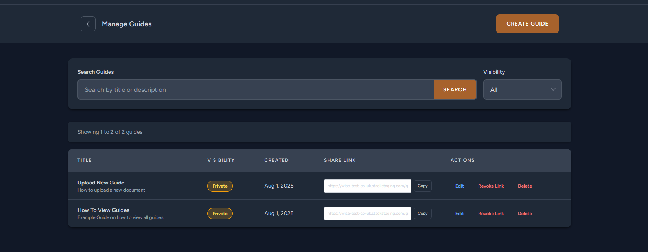Open the How To View Guides title
Viewport: 648px width, 252px height.
103,210
